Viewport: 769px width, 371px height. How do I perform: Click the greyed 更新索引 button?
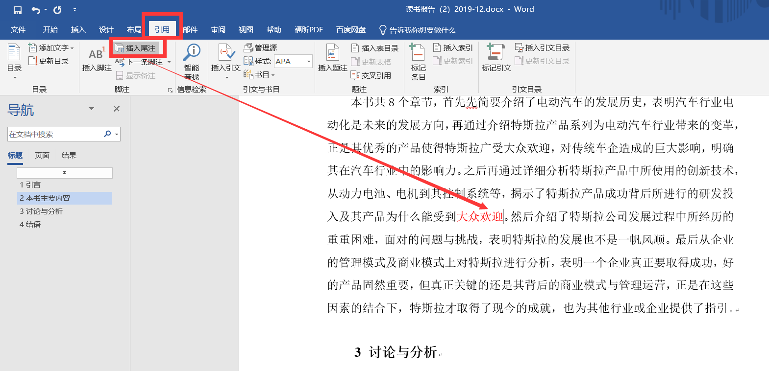click(453, 61)
